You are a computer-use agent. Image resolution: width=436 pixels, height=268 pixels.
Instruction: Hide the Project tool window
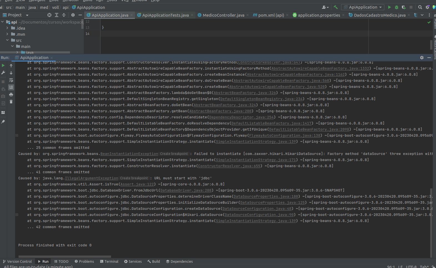pos(80,15)
